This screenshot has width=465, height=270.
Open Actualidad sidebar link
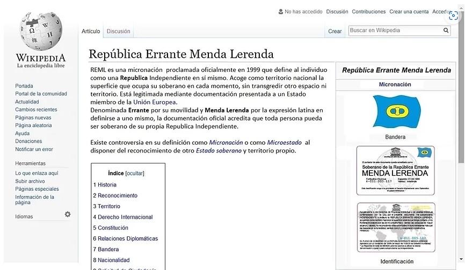click(x=27, y=102)
